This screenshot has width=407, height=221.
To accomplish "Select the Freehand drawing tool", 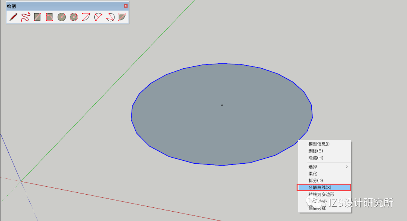I will click(25, 17).
